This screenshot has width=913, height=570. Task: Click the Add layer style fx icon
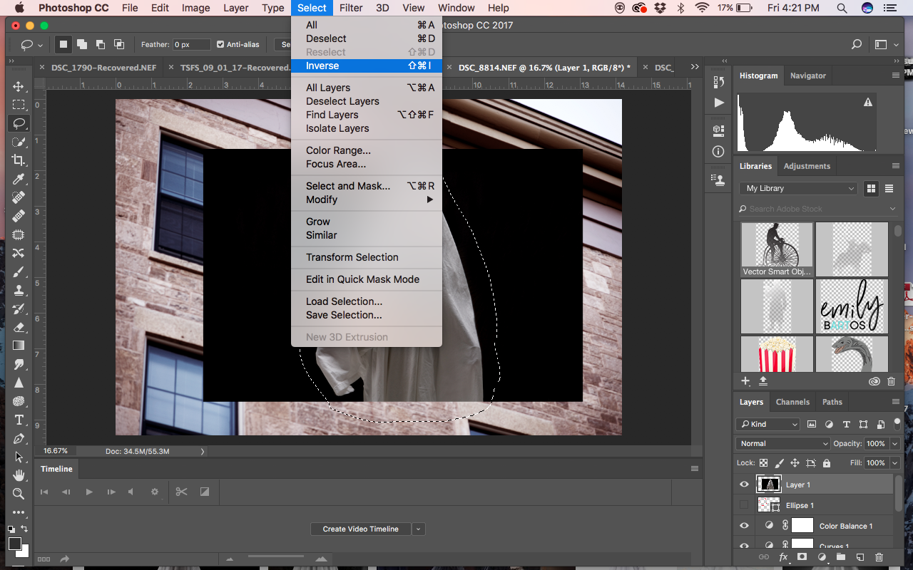pyautogui.click(x=783, y=557)
